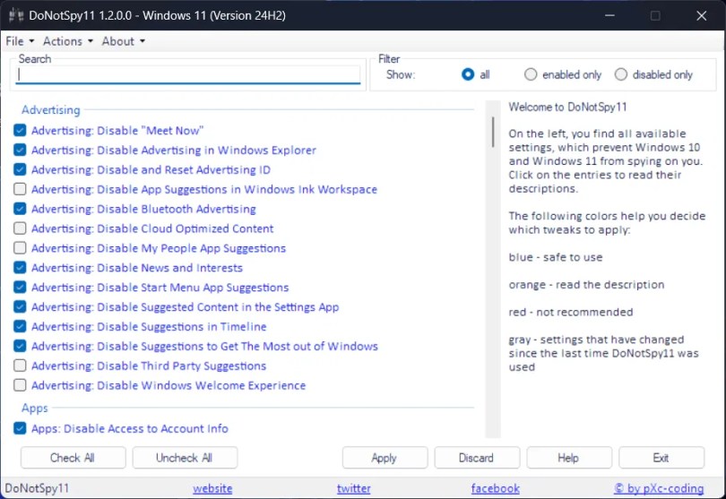Open the website link in status bar
Image resolution: width=726 pixels, height=499 pixels.
[x=212, y=488]
